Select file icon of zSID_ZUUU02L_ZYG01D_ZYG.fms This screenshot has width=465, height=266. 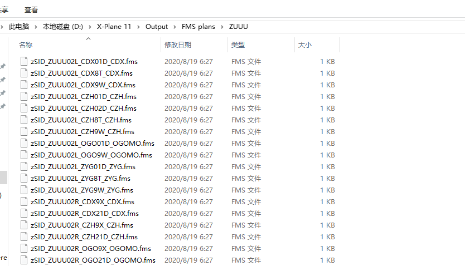[x=24, y=166]
